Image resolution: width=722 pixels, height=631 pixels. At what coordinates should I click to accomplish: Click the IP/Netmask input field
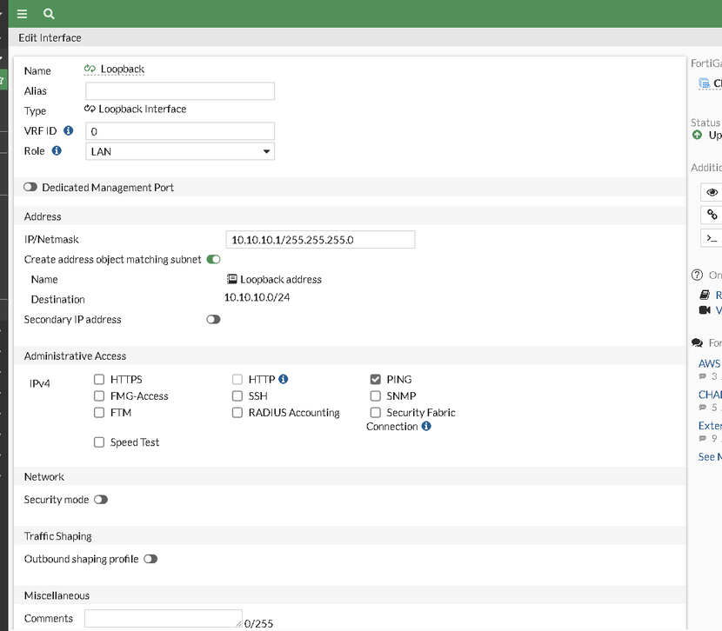pyautogui.click(x=320, y=240)
